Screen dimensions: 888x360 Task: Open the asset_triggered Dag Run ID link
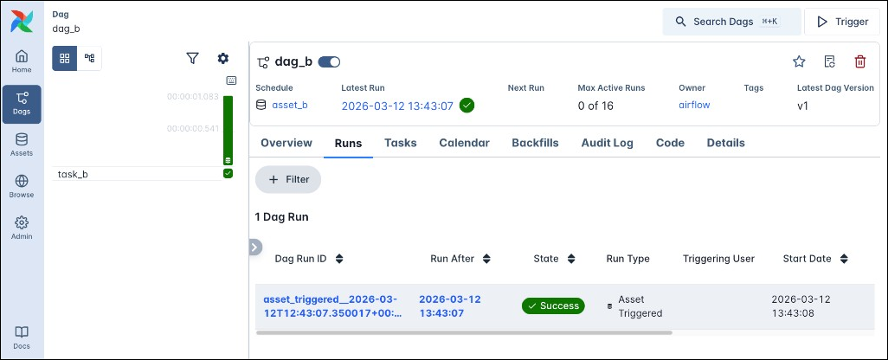pos(331,306)
